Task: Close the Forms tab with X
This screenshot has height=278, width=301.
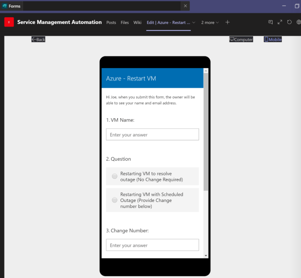Action: tap(185, 6)
